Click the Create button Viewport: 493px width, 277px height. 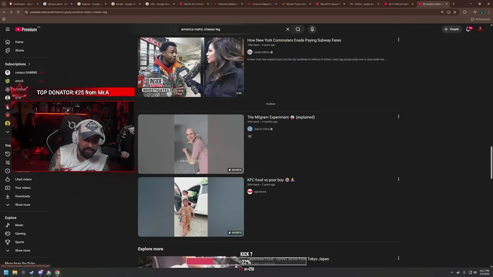[451, 29]
